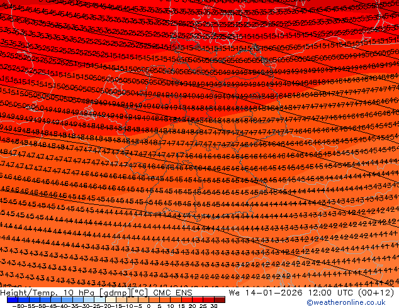Click the legend value "-20"
The width and height of the screenshot is (399, 308).
click(105, 306)
